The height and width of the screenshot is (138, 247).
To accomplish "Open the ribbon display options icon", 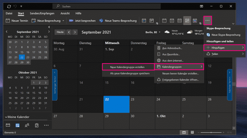I will pyautogui.click(x=202, y=6).
